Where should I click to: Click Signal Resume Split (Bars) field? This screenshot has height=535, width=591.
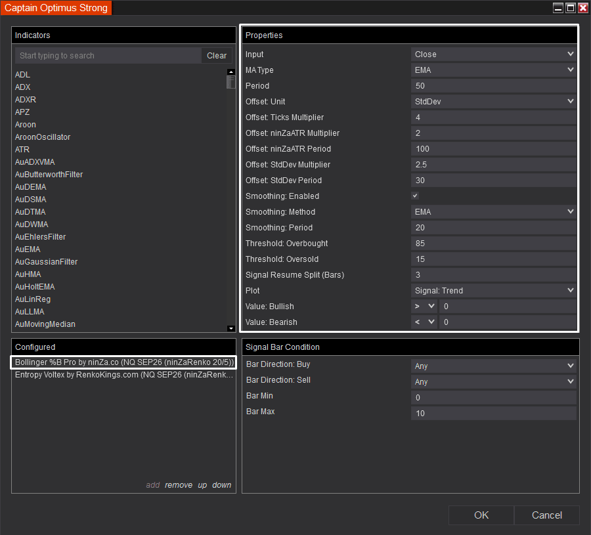[x=493, y=274]
